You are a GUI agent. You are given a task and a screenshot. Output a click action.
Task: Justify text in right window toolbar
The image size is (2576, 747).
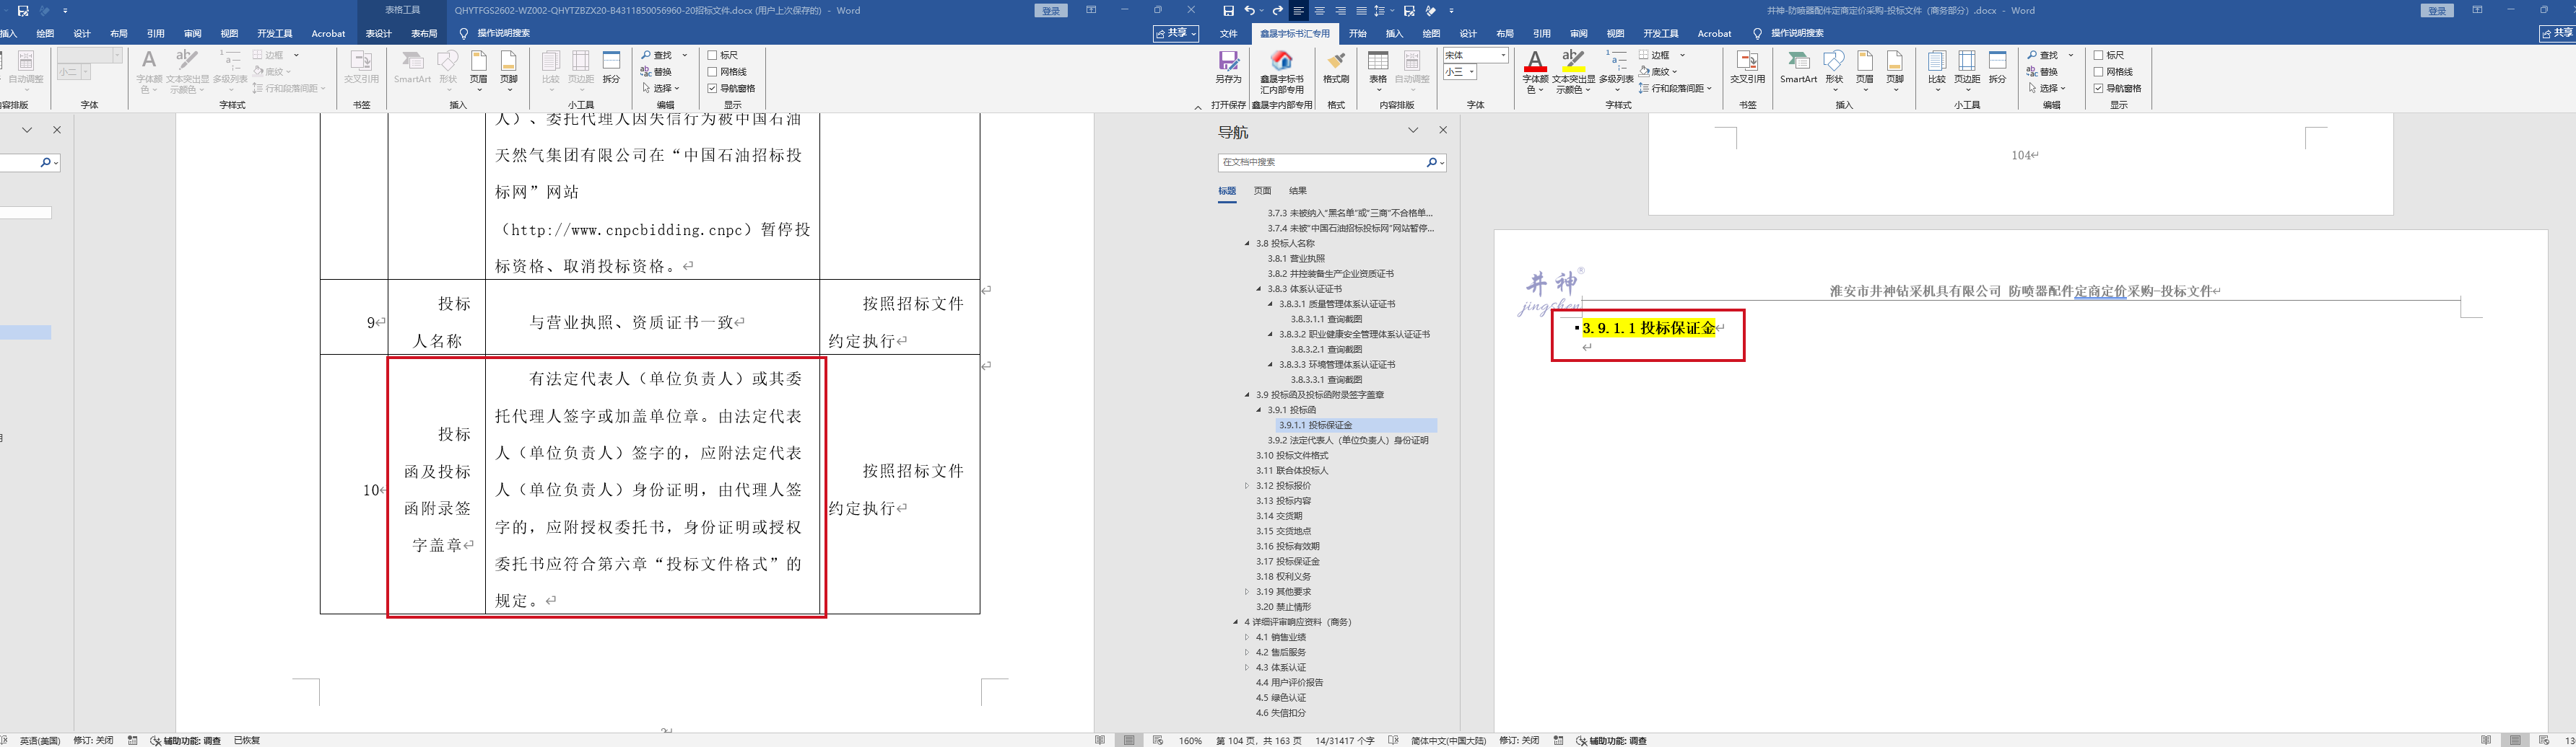tap(1361, 11)
